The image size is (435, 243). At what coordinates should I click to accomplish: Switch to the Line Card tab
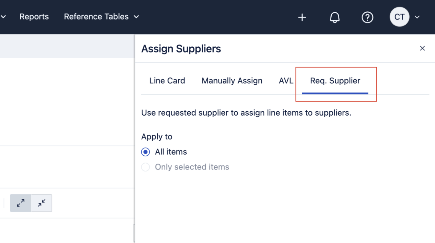(x=167, y=81)
